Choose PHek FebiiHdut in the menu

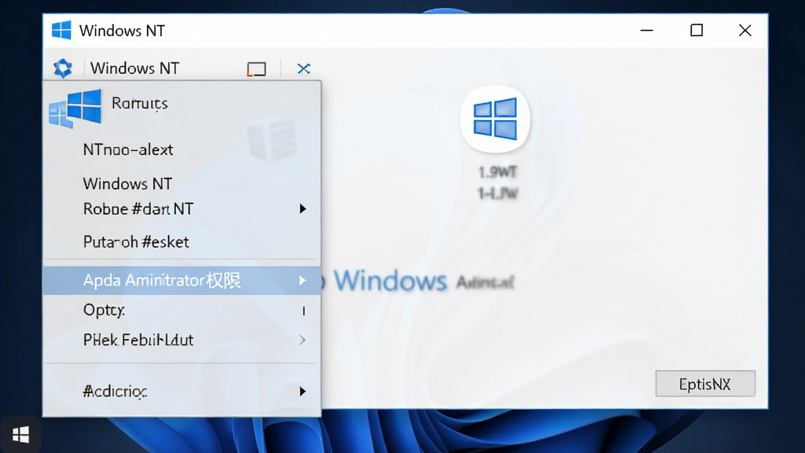[x=182, y=340]
